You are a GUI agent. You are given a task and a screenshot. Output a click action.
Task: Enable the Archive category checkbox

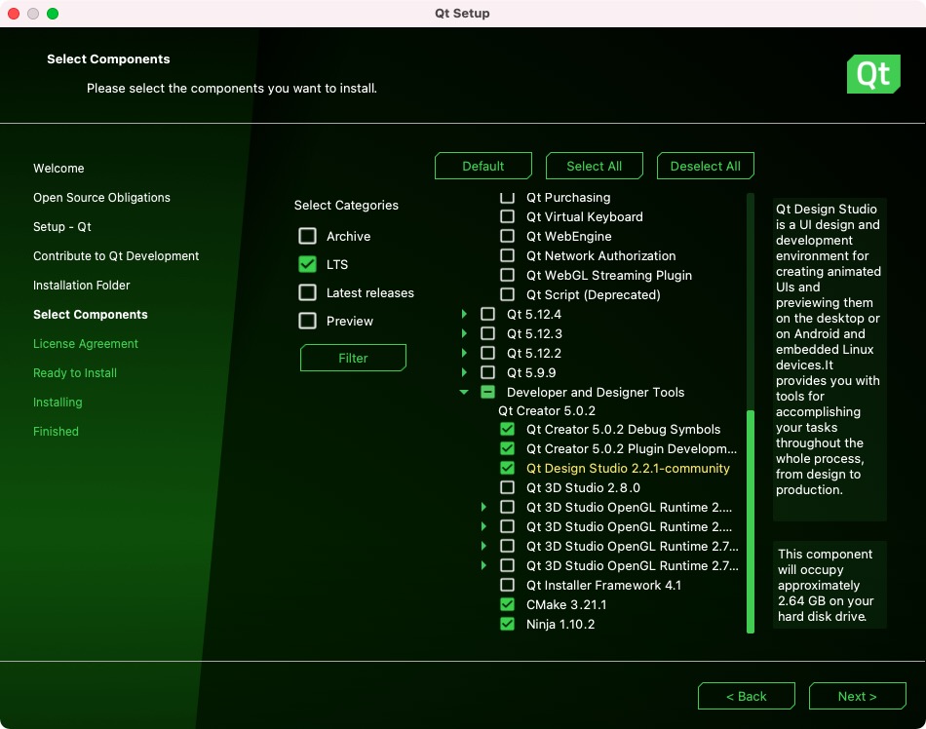(308, 236)
